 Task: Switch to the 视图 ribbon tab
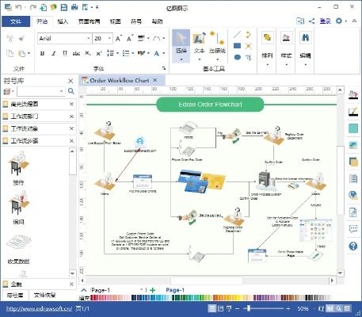(x=115, y=21)
